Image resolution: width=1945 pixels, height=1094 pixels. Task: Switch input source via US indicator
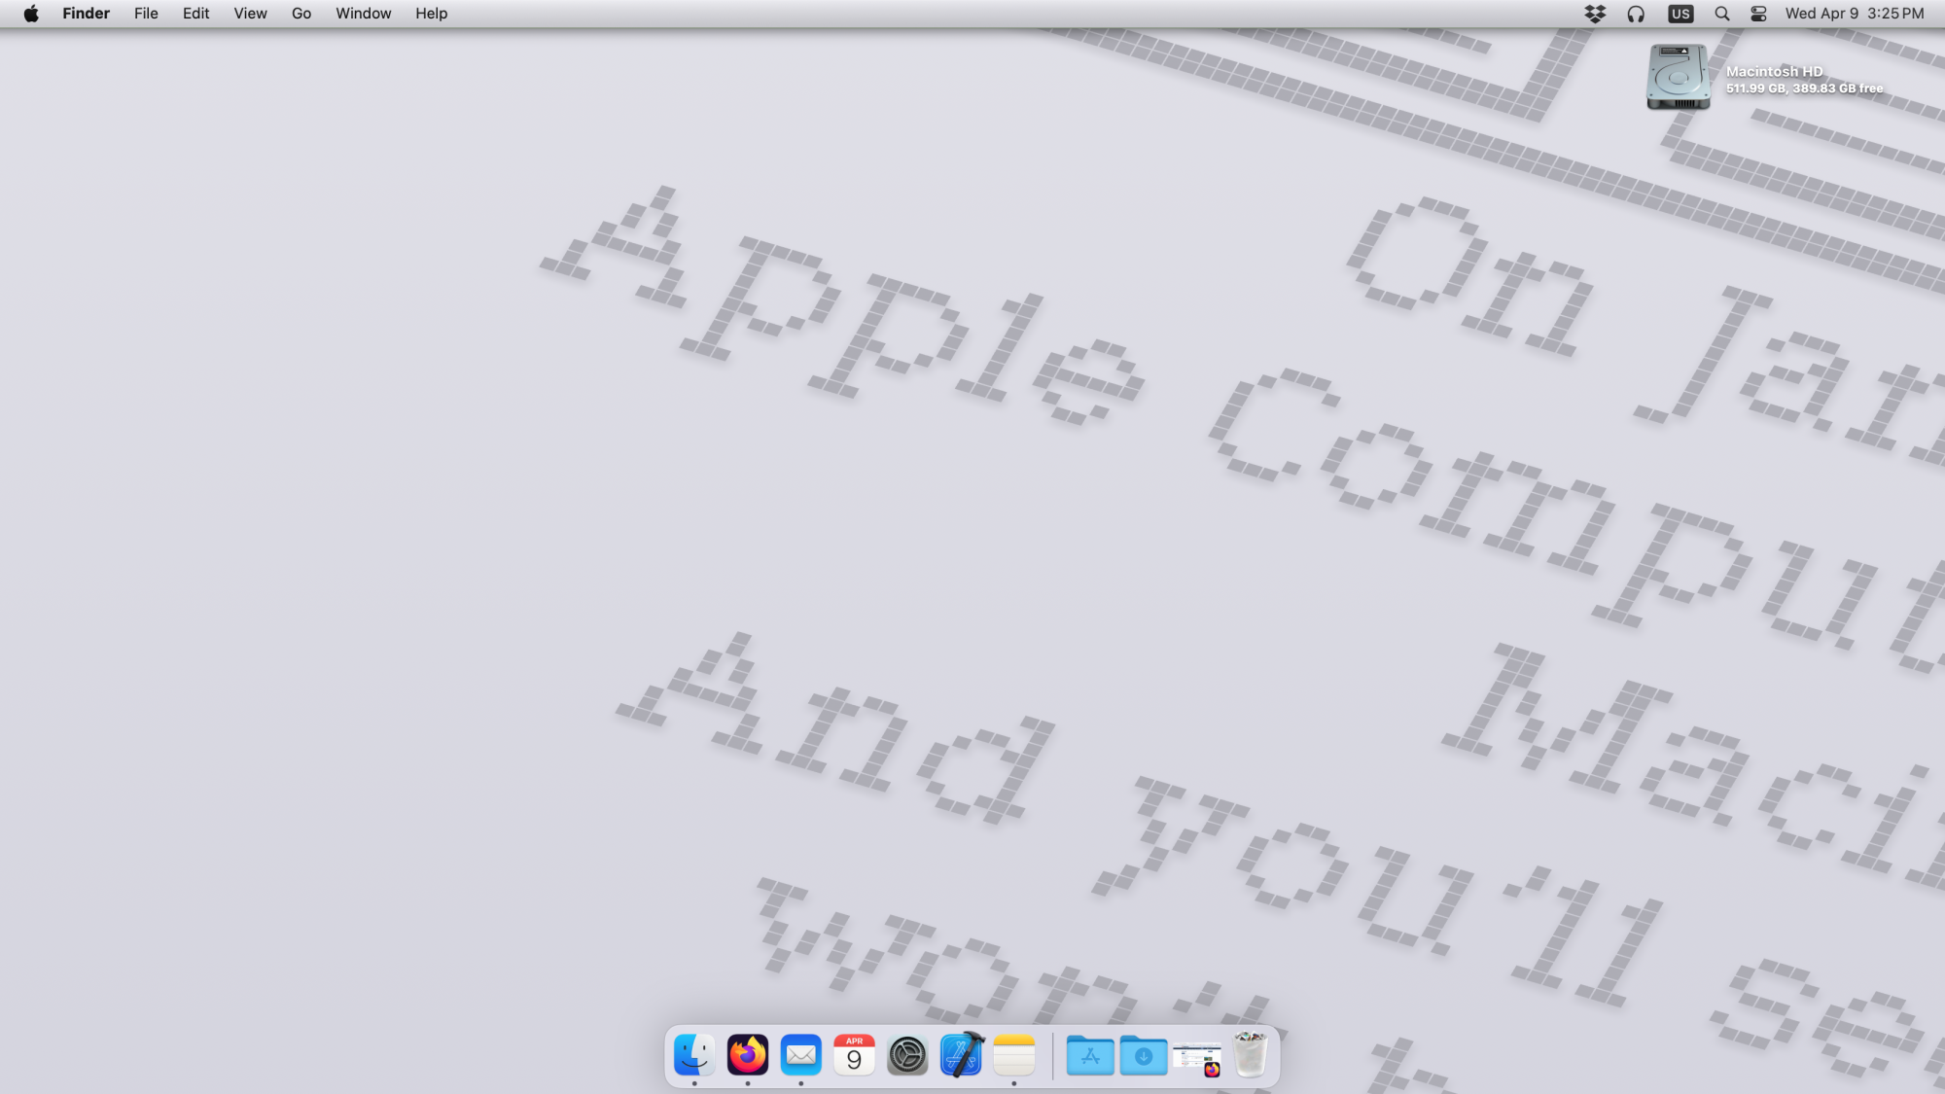[1680, 14]
